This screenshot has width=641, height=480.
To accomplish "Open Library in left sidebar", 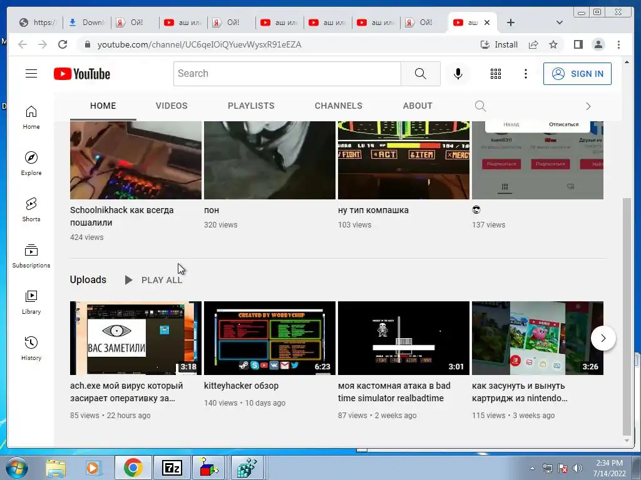I will click(x=31, y=302).
